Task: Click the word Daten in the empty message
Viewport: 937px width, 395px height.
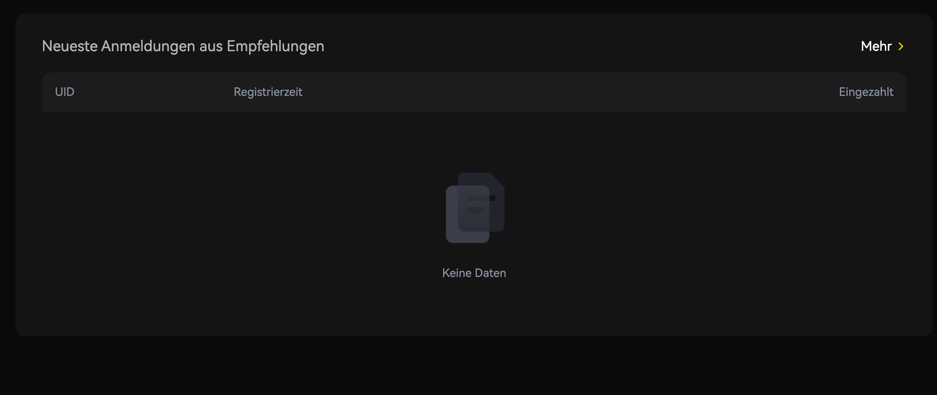Action: [x=491, y=273]
